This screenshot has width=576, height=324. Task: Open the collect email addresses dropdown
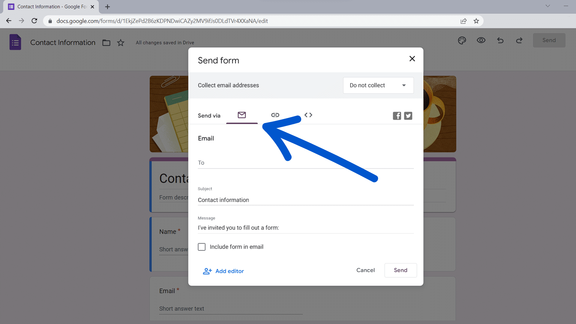378,85
